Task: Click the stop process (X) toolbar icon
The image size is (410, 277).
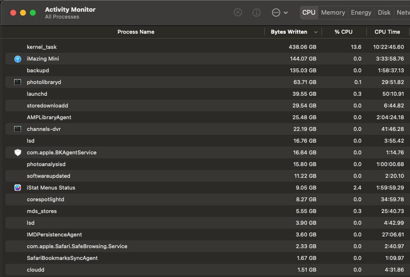Action: click(238, 12)
